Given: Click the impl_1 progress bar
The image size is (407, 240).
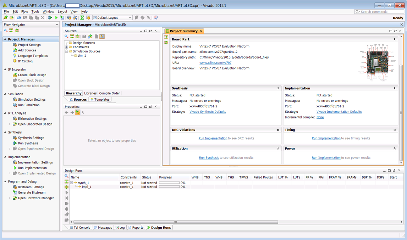Looking at the screenshot, I should click(169, 187).
